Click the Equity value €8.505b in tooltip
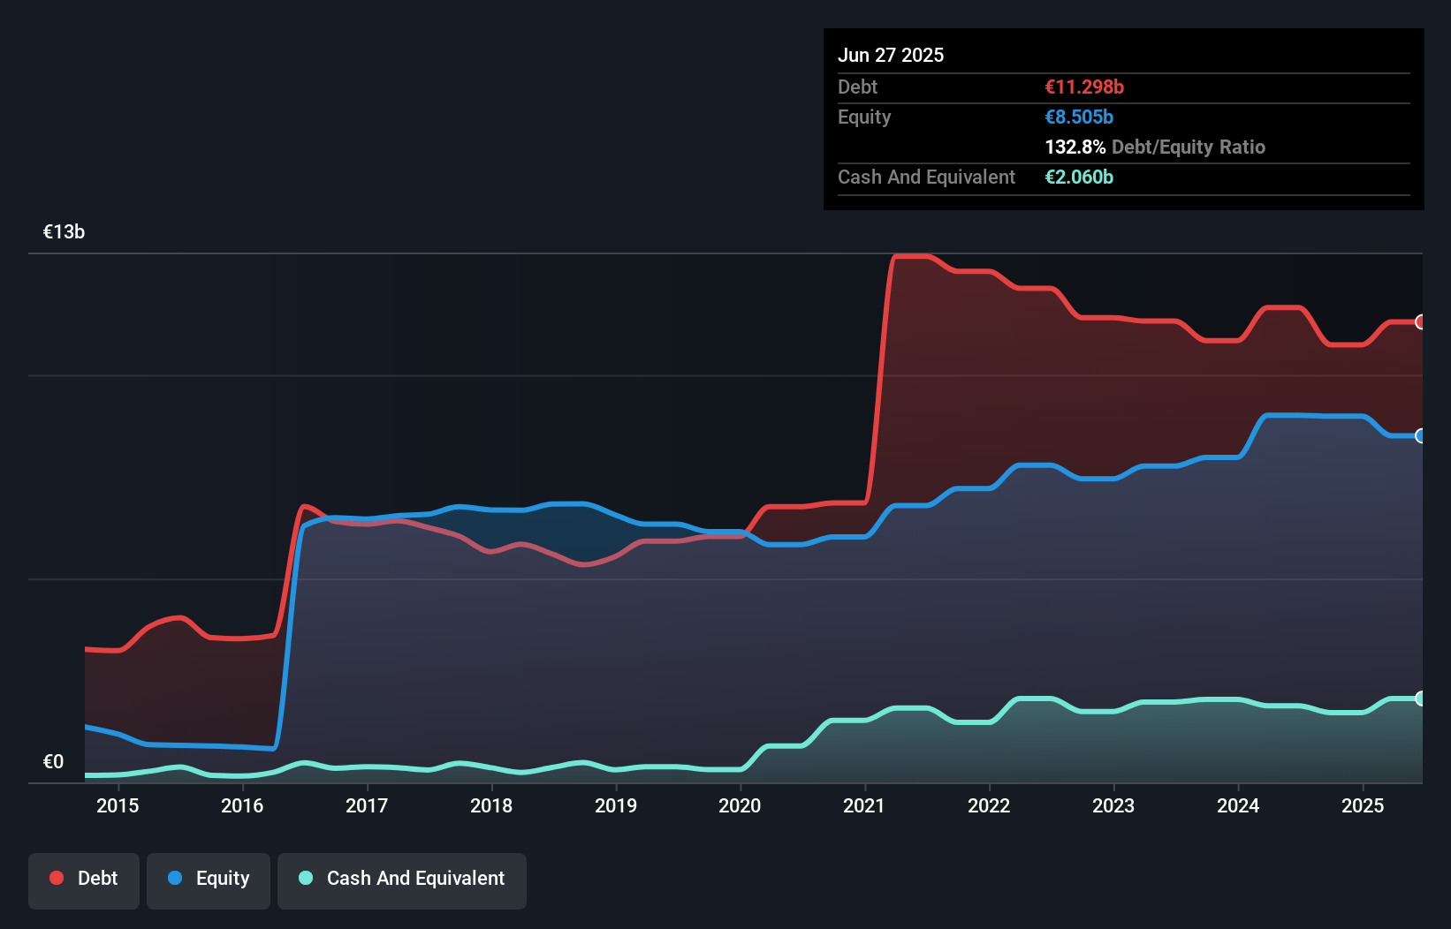Screen dimensions: 1451x929 (1078, 117)
